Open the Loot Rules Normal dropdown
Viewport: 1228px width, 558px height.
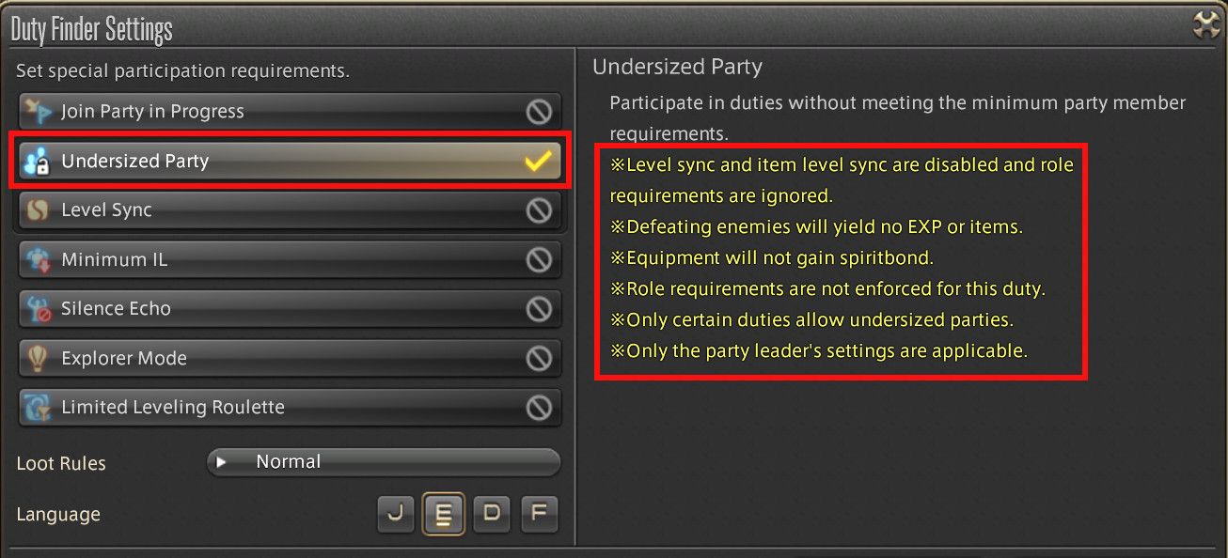(384, 462)
